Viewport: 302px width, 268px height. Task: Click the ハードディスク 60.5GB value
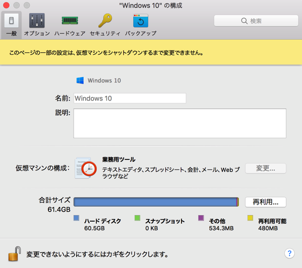tap(94, 228)
